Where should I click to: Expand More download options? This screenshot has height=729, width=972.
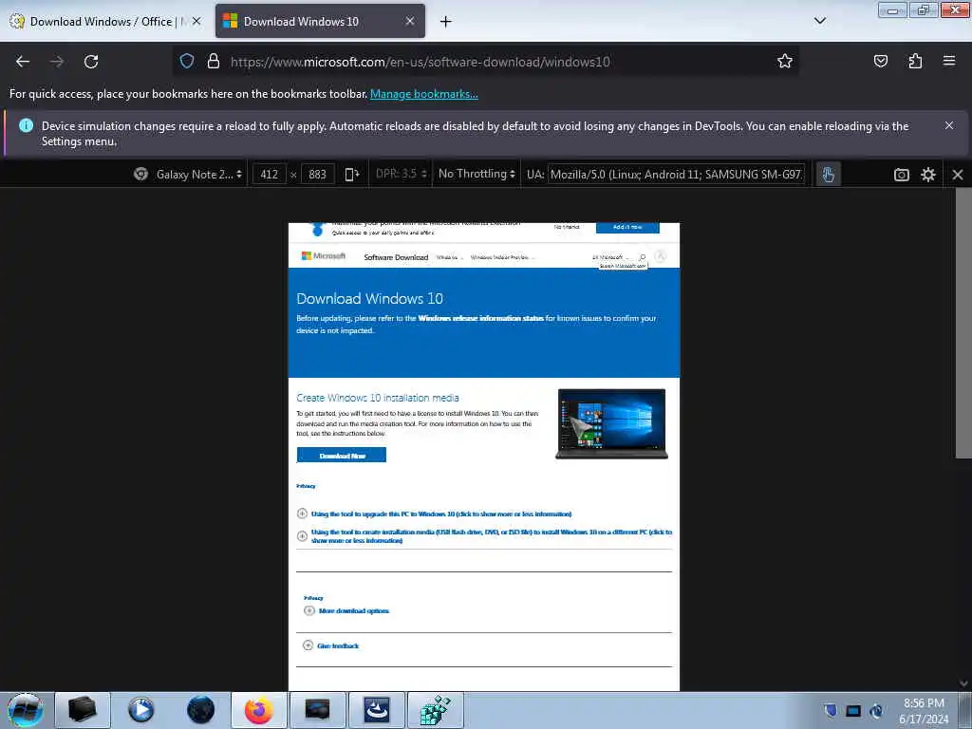[x=346, y=611]
